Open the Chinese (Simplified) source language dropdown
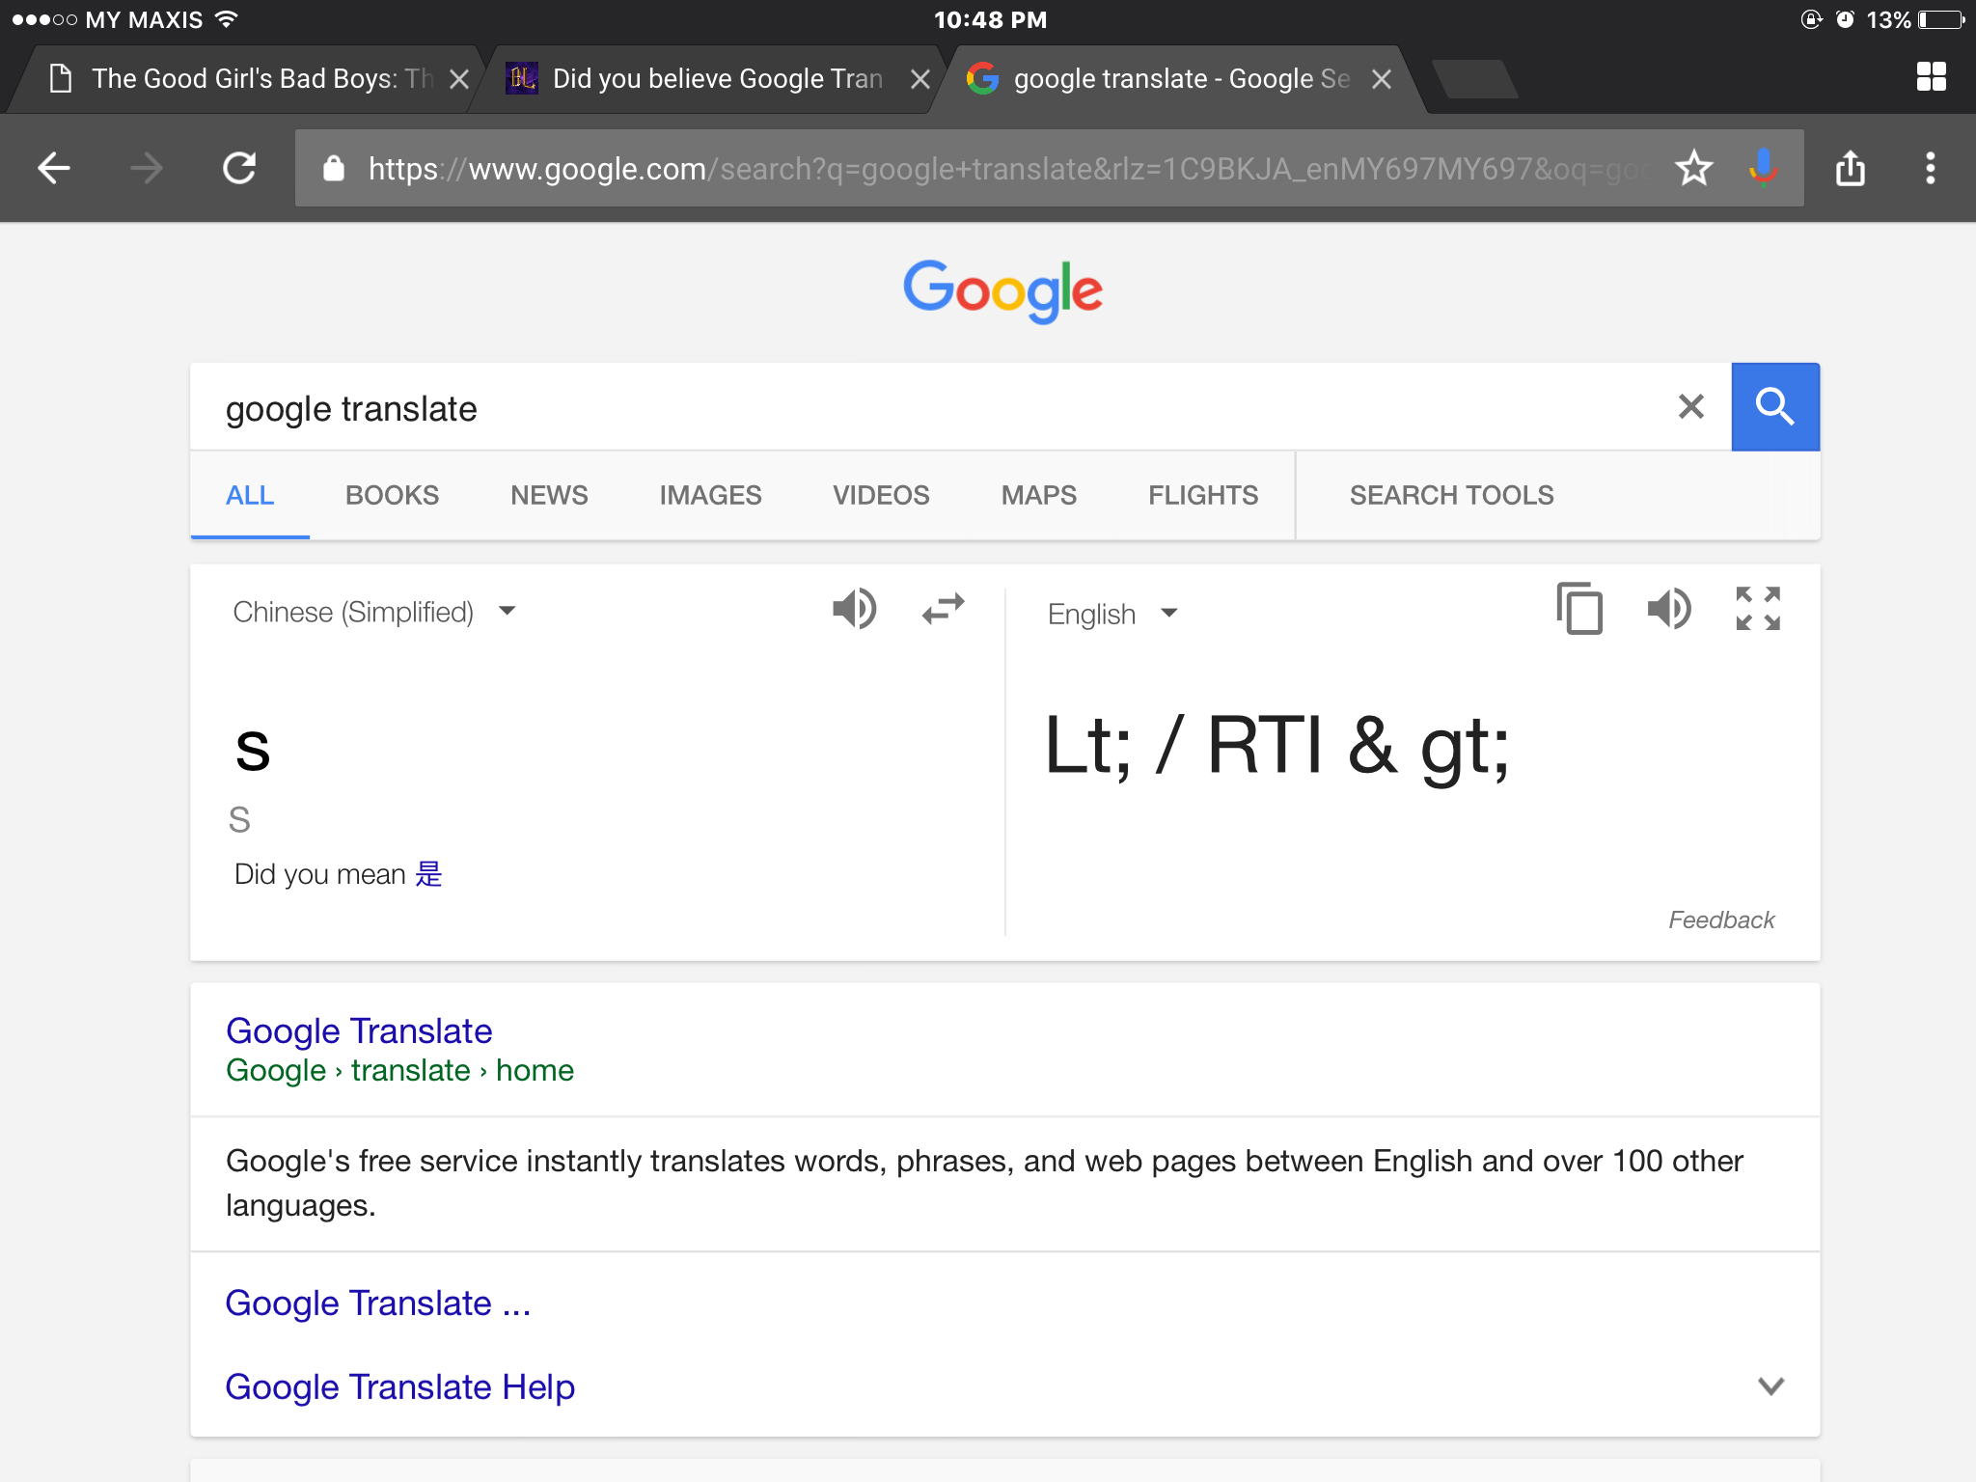 (374, 612)
